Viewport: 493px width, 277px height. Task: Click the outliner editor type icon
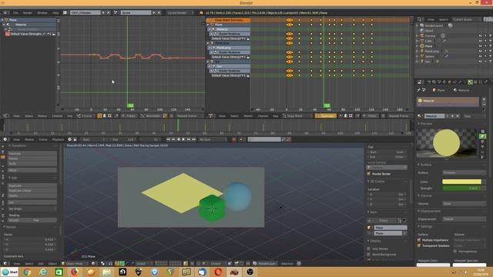tap(420, 19)
